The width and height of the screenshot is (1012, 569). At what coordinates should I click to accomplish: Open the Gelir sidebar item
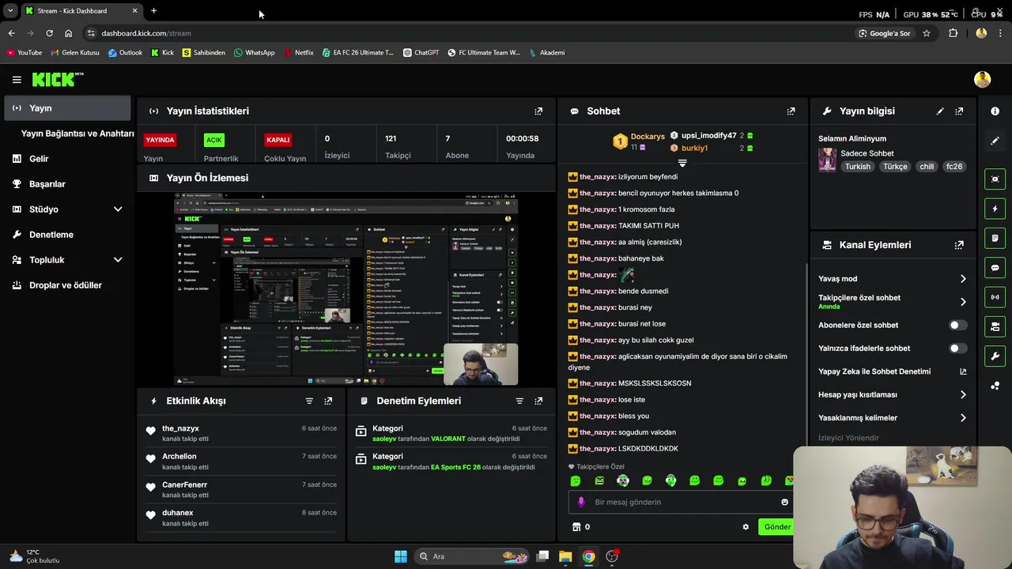(67, 159)
